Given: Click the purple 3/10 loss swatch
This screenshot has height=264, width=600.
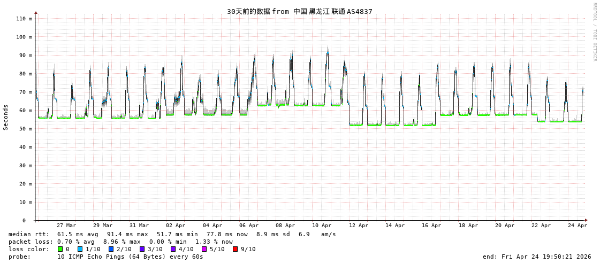Looking at the screenshot, I should [142, 249].
